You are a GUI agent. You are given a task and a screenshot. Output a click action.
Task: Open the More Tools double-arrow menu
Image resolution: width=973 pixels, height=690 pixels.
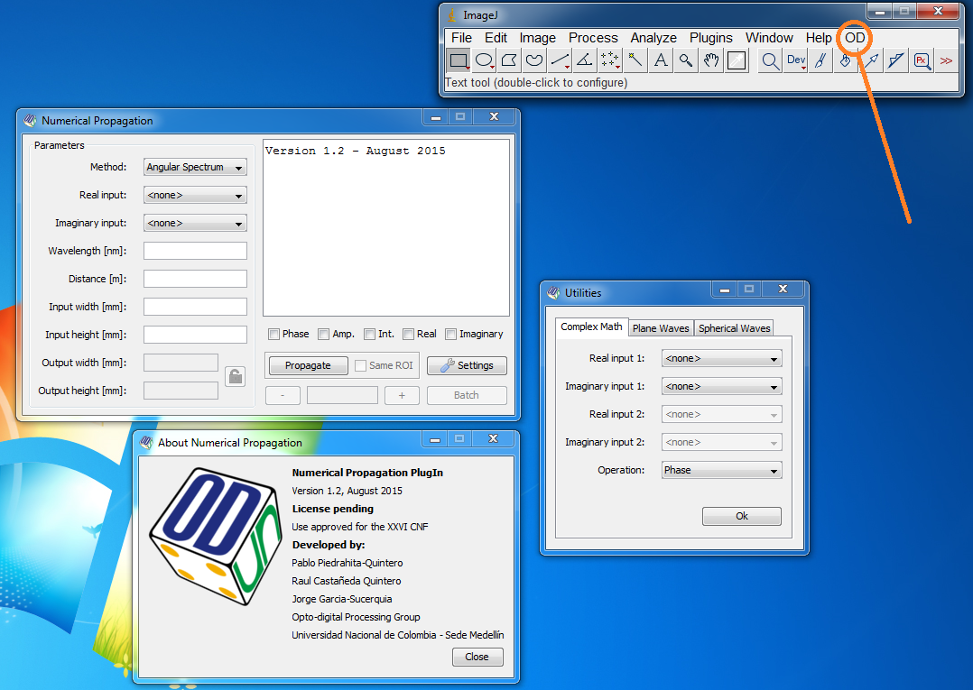946,60
